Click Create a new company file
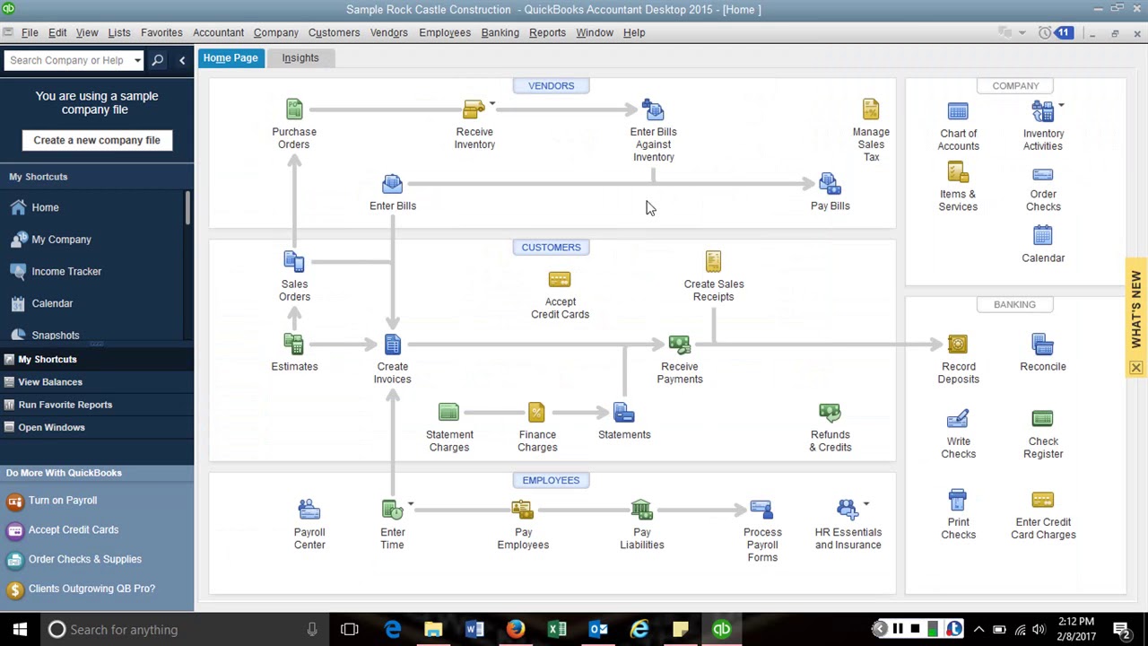The image size is (1148, 646). 97,140
